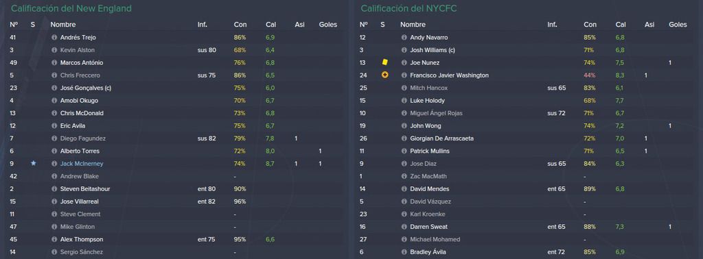The width and height of the screenshot is (703, 259).
Task: Sort NYCFC table by Goles column
Action: pos(678,25)
